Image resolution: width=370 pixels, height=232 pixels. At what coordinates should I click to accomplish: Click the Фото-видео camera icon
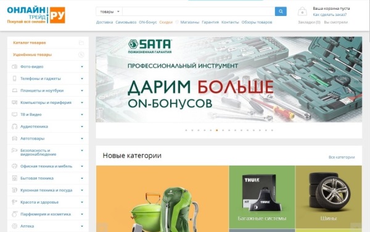(x=14, y=66)
